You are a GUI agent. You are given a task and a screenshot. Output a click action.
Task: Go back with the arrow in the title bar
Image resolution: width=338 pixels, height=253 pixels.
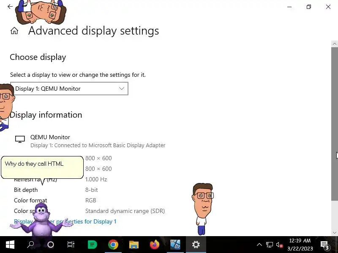10,7
